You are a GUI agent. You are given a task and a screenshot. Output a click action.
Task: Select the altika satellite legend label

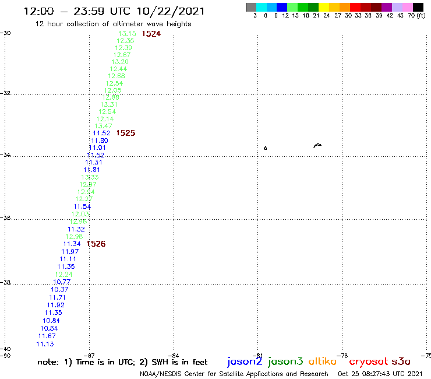[x=323, y=362]
